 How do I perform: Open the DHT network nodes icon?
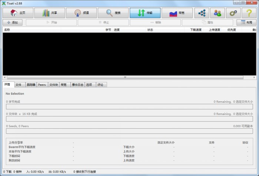(x=202, y=13)
